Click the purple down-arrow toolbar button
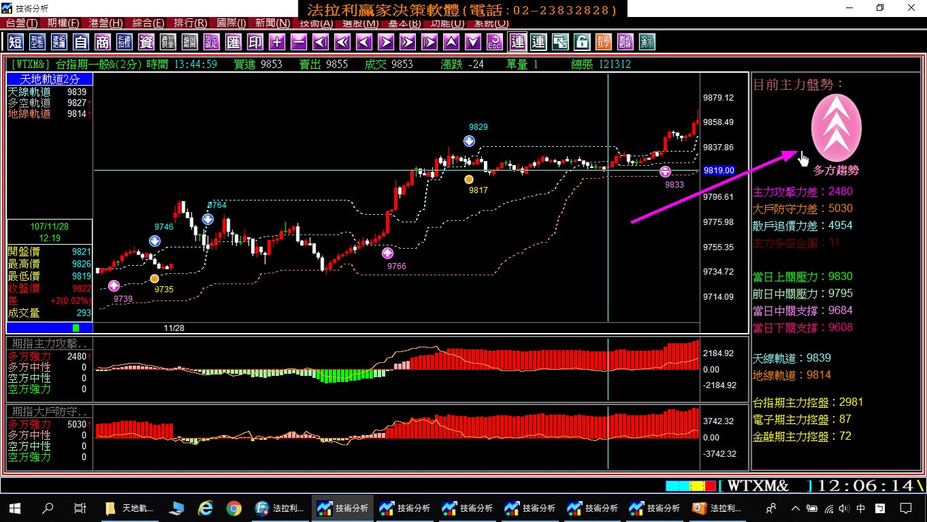This screenshot has width=927, height=522. 473,42
